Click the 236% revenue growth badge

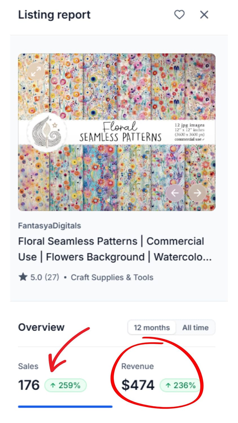[181, 385]
